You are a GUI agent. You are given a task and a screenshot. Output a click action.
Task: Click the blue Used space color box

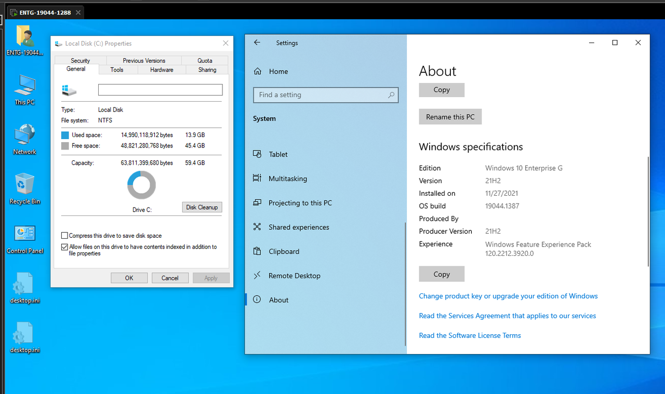click(65, 135)
